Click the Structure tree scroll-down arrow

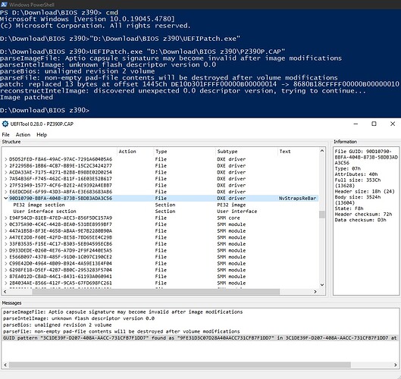(x=322, y=285)
